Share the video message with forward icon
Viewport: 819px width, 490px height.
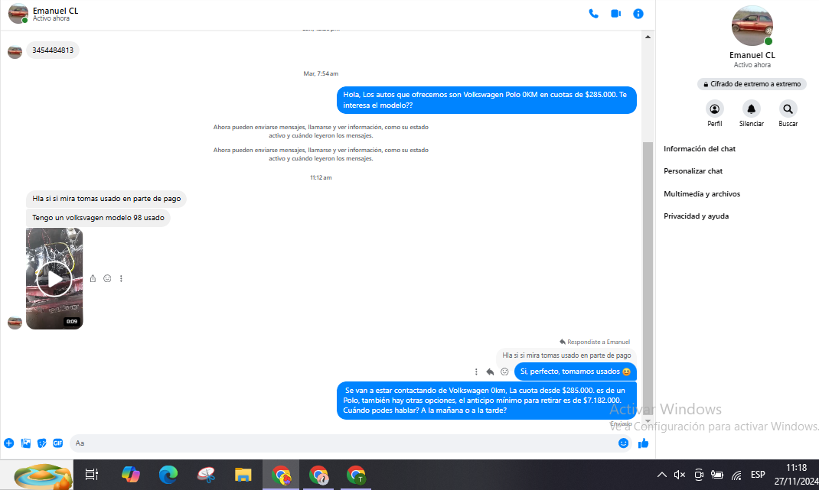tap(93, 279)
